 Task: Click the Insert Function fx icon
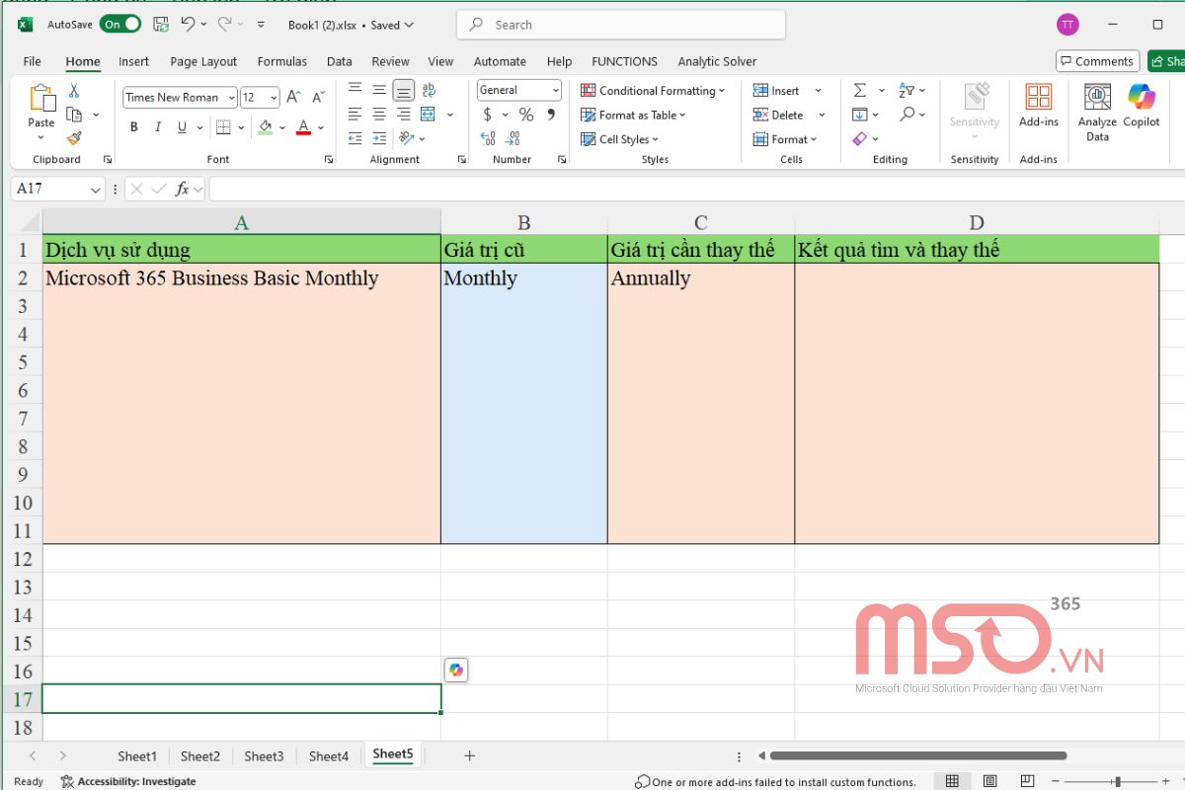(182, 189)
